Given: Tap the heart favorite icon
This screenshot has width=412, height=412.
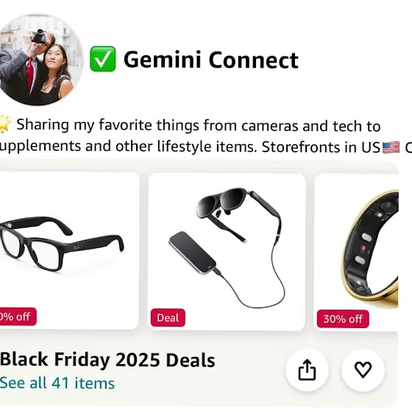Looking at the screenshot, I should (363, 369).
